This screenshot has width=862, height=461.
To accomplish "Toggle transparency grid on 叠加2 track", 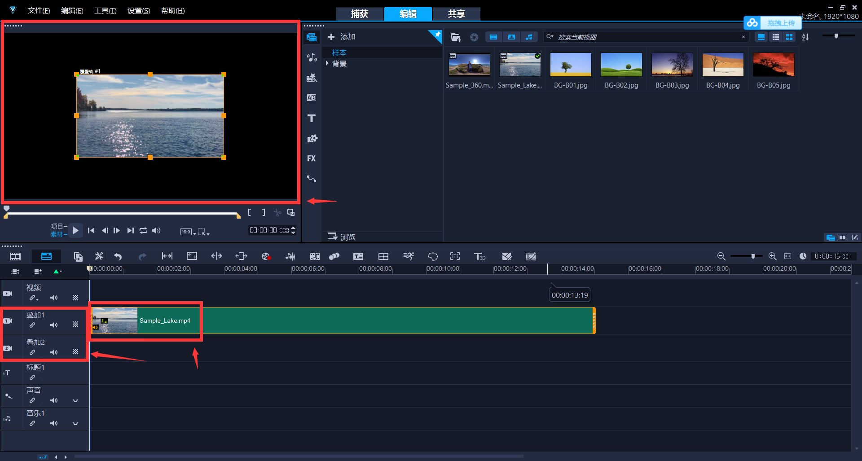I will [x=75, y=352].
